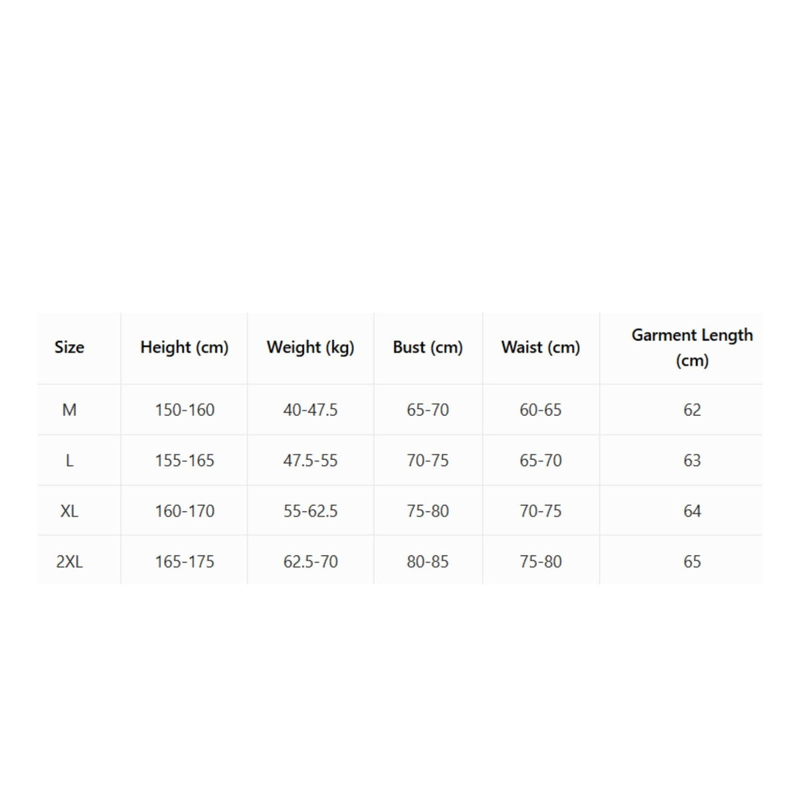This screenshot has height=800, width=800.
Task: Select garment length value 65
Action: pos(692,562)
